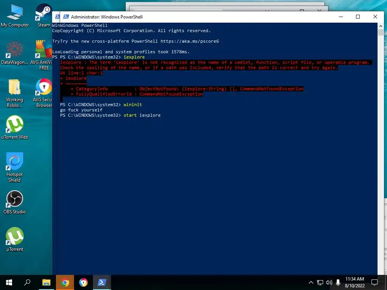
Task: Click the microphone tray icon
Action: [x=338, y=282]
